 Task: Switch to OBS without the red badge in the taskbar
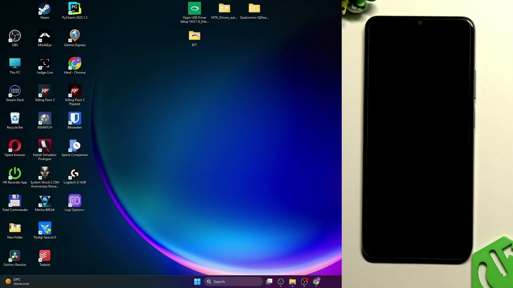click(281, 282)
